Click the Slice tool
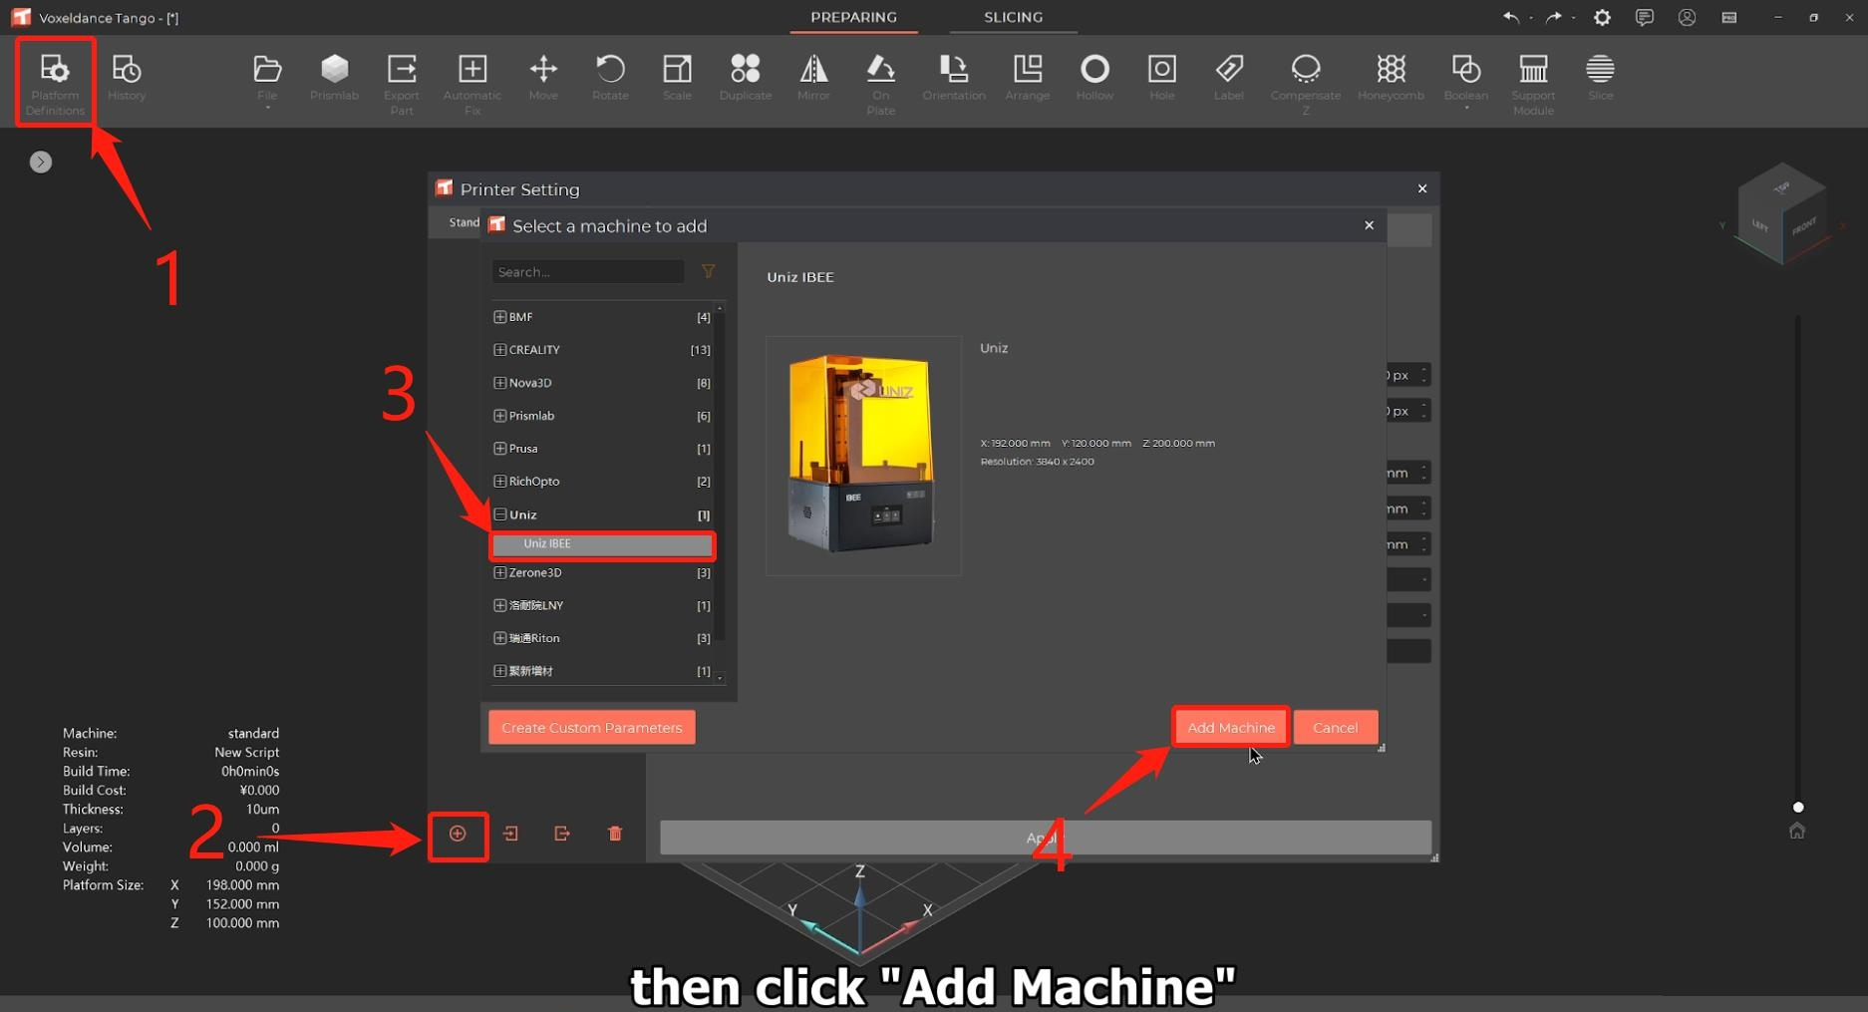This screenshot has width=1868, height=1012. click(1600, 79)
